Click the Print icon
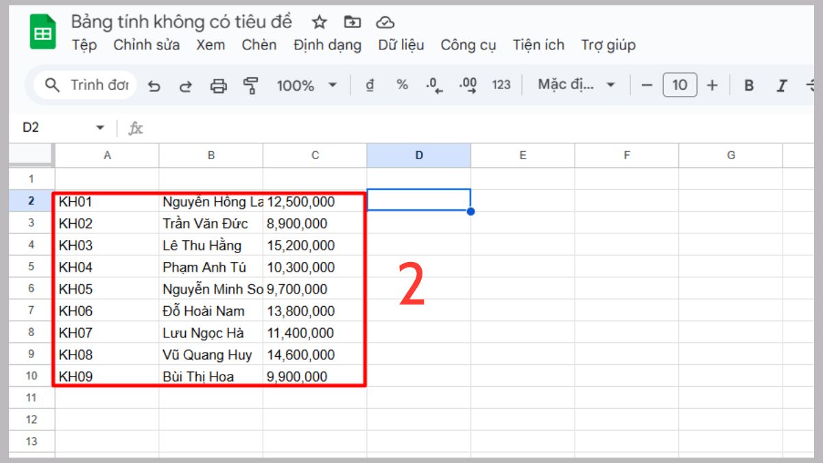 219,85
